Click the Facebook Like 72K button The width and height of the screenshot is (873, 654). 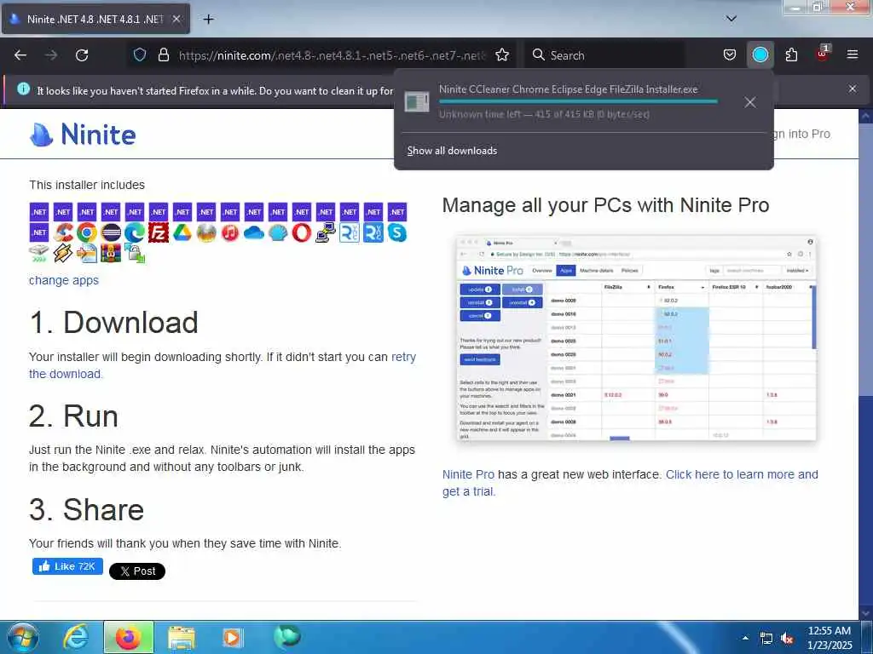pos(67,566)
